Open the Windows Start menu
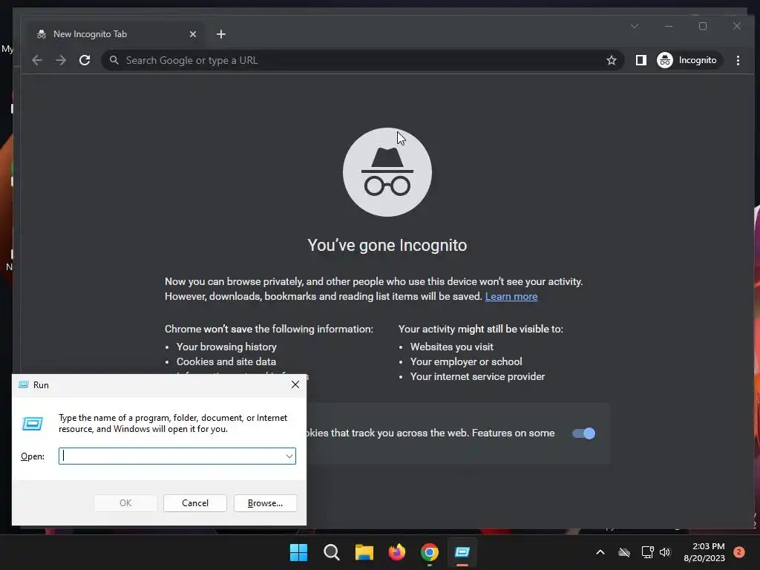 click(x=298, y=552)
